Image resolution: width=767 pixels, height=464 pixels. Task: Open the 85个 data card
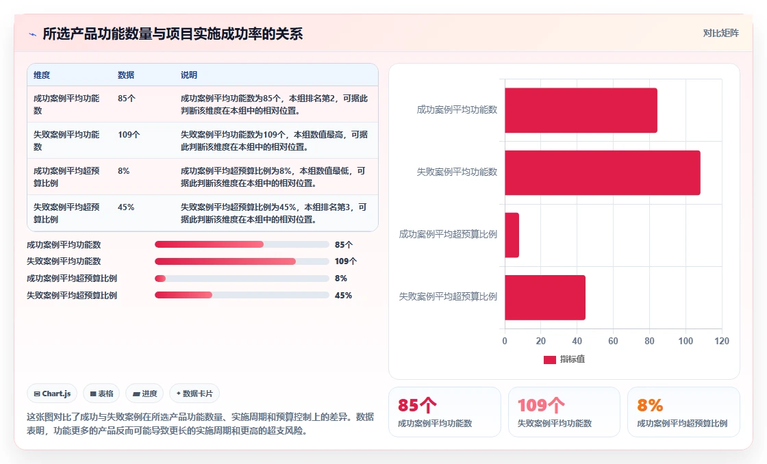tap(444, 412)
